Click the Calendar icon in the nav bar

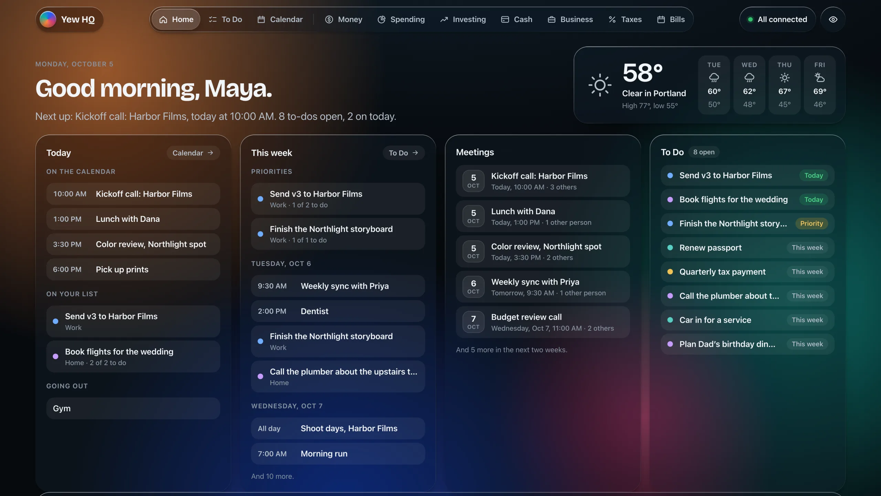point(261,20)
